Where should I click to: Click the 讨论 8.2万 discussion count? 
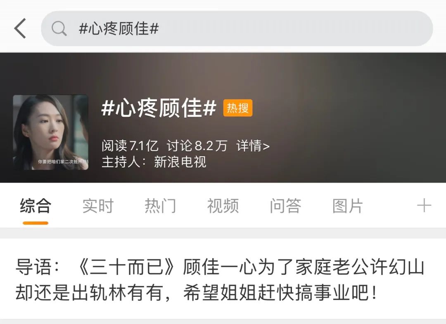(x=197, y=146)
